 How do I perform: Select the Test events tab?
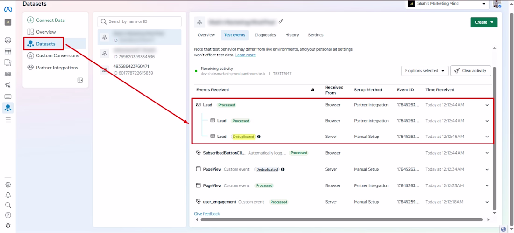235,35
